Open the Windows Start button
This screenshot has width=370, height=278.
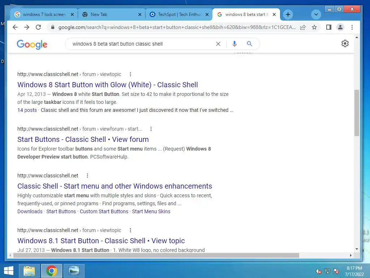tap(9, 271)
